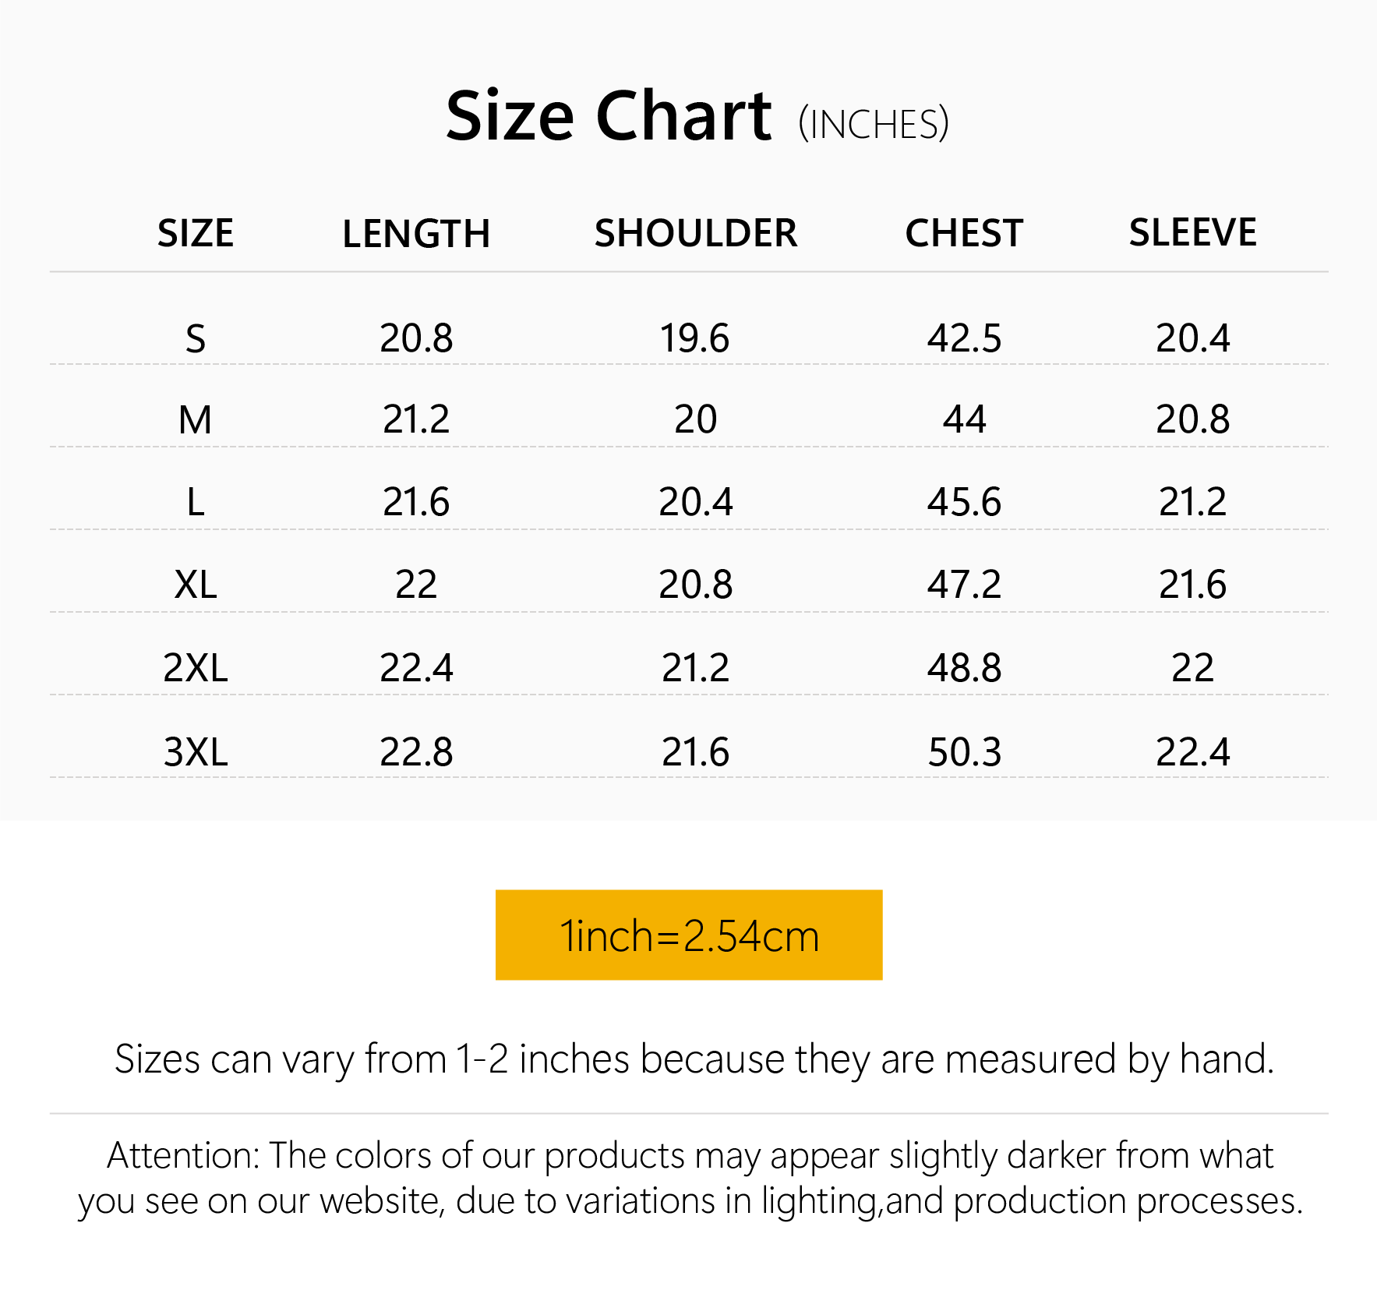Select the 3XL size row label
The height and width of the screenshot is (1308, 1377).
[x=196, y=752]
